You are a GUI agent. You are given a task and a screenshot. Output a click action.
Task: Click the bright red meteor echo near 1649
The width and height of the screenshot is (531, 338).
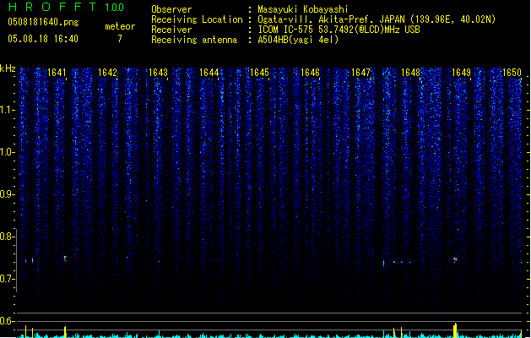point(456,259)
